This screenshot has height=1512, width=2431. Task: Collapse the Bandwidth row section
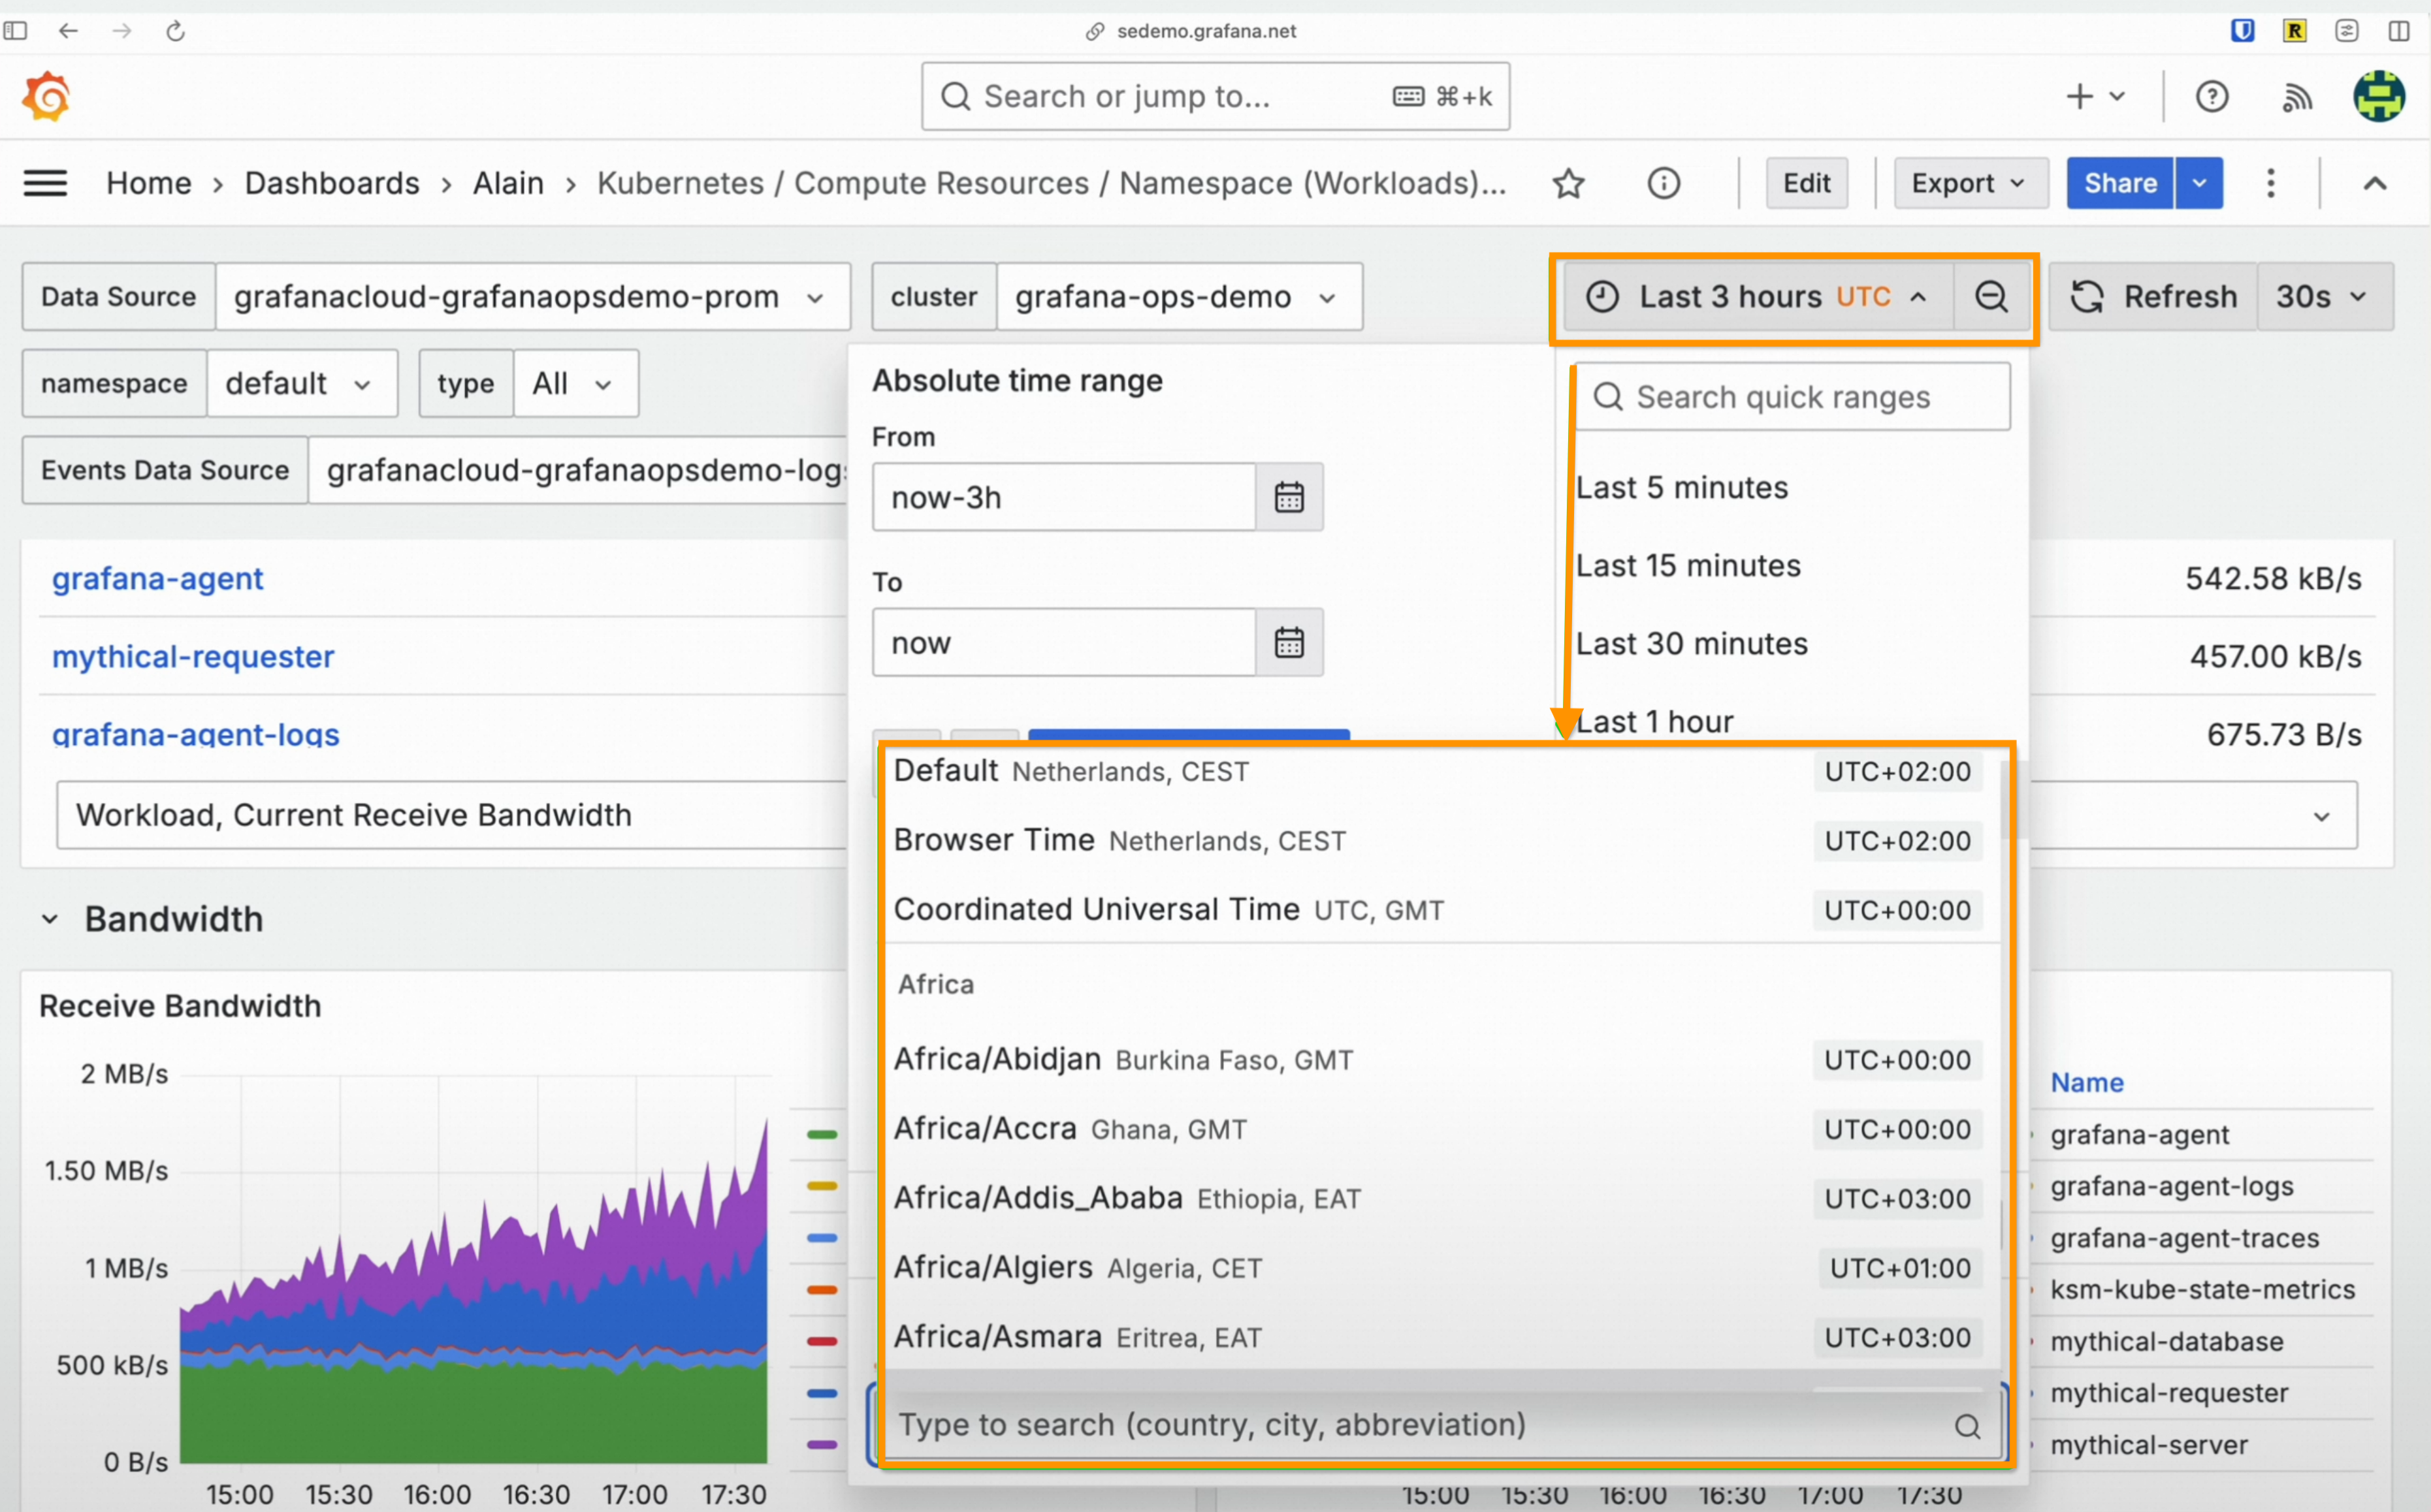click(x=50, y=919)
